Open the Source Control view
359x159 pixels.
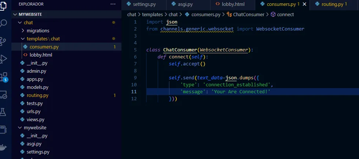[4, 41]
